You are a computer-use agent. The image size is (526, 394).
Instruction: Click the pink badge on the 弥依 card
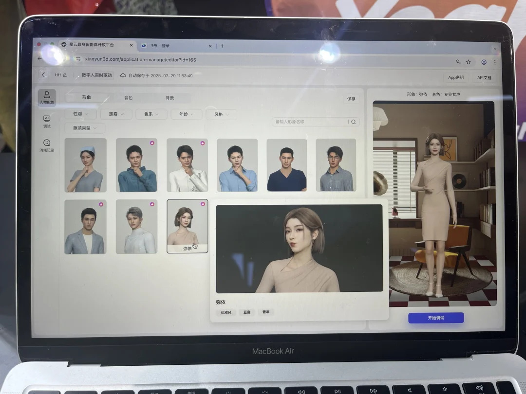203,204
